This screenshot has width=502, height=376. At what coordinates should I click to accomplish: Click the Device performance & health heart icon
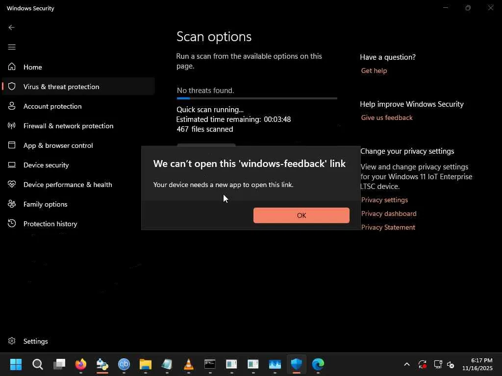pos(12,184)
